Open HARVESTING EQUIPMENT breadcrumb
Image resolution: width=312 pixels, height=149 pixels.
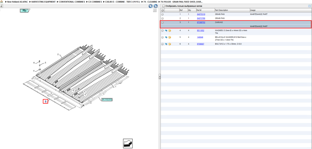[x=43, y=2]
